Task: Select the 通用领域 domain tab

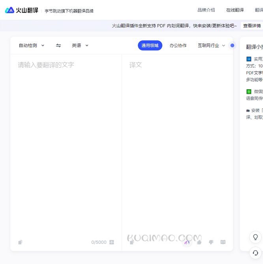Action: [150, 46]
